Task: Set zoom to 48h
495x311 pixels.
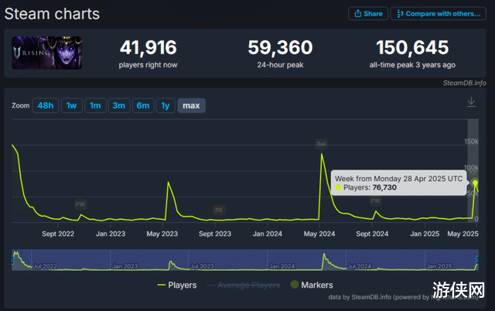Action: [46, 105]
